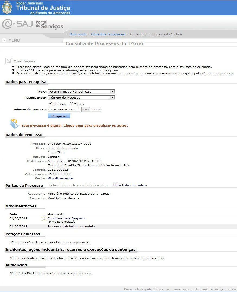The width and height of the screenshot is (237, 292).
Task: Click 'Ministério Público do Estado do Amazoas' text
Action: 79,194
